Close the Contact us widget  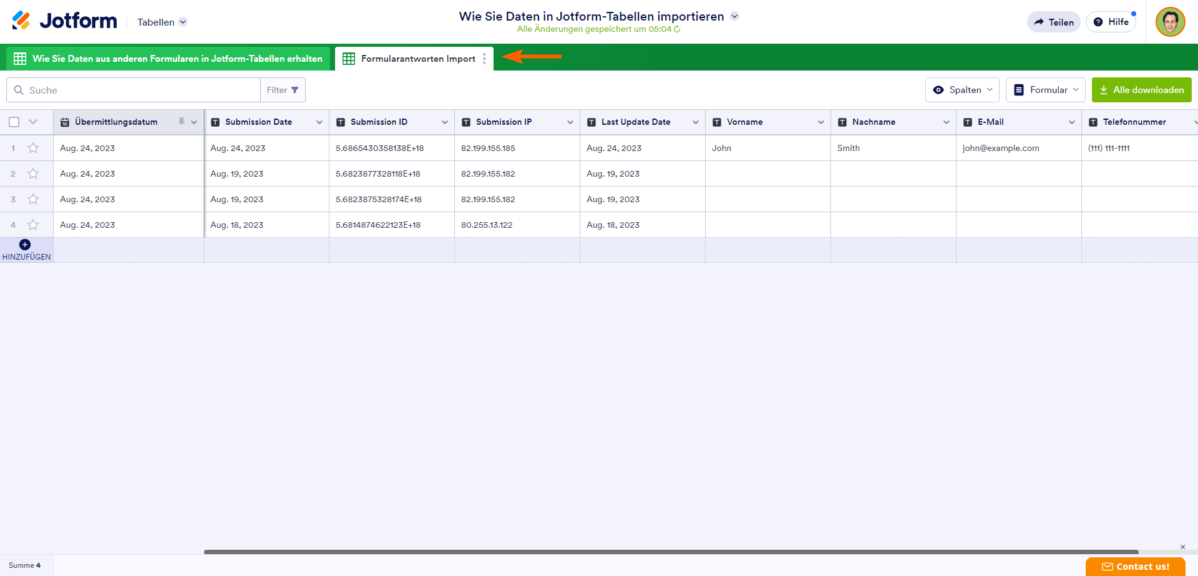[x=1182, y=547]
